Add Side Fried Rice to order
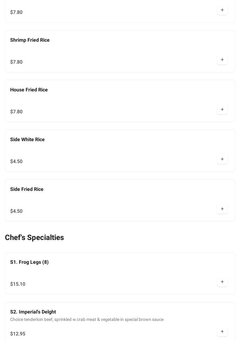This screenshot has height=341, width=240. (x=222, y=209)
